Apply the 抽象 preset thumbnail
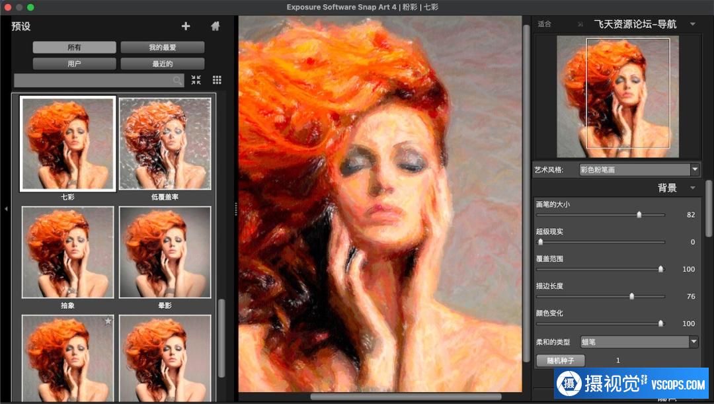Image resolution: width=714 pixels, height=404 pixels. 67,253
